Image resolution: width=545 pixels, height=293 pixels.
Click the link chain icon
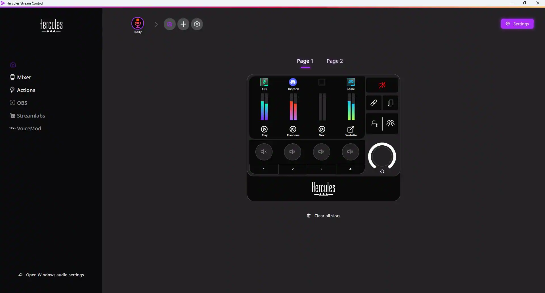(x=374, y=103)
